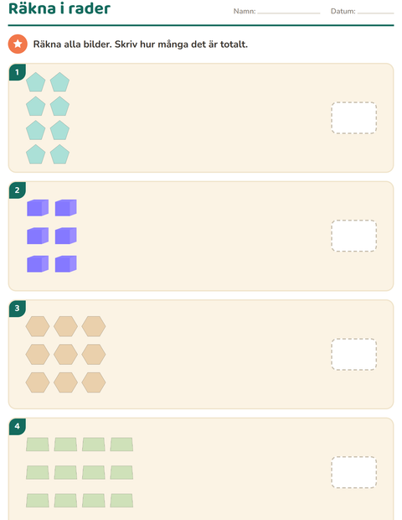This screenshot has height=520, width=402.
Task: Select the center tan hexagon
Action: pyautogui.click(x=65, y=355)
